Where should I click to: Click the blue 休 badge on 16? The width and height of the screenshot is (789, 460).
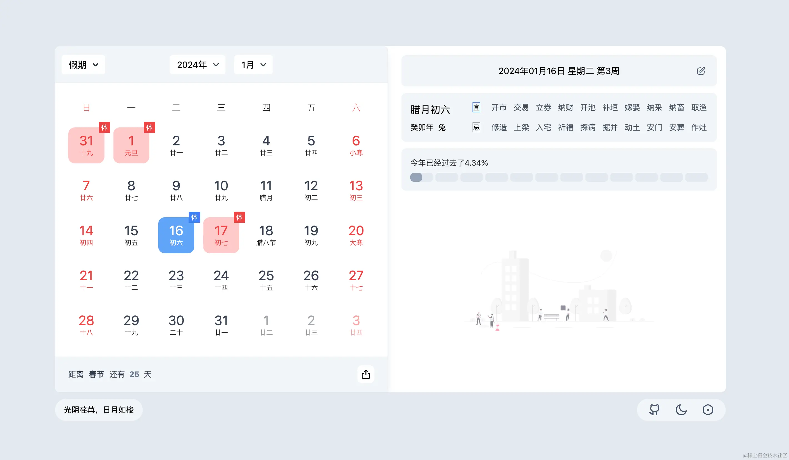point(194,217)
